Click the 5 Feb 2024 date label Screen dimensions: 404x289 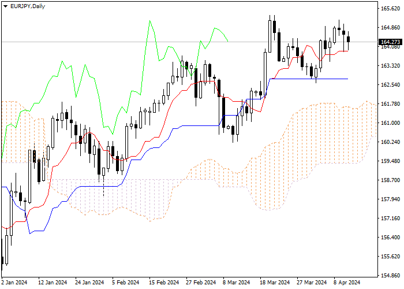pyautogui.click(x=125, y=283)
